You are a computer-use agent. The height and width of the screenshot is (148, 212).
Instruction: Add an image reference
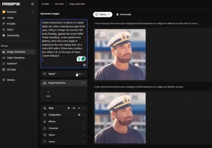click(48, 94)
